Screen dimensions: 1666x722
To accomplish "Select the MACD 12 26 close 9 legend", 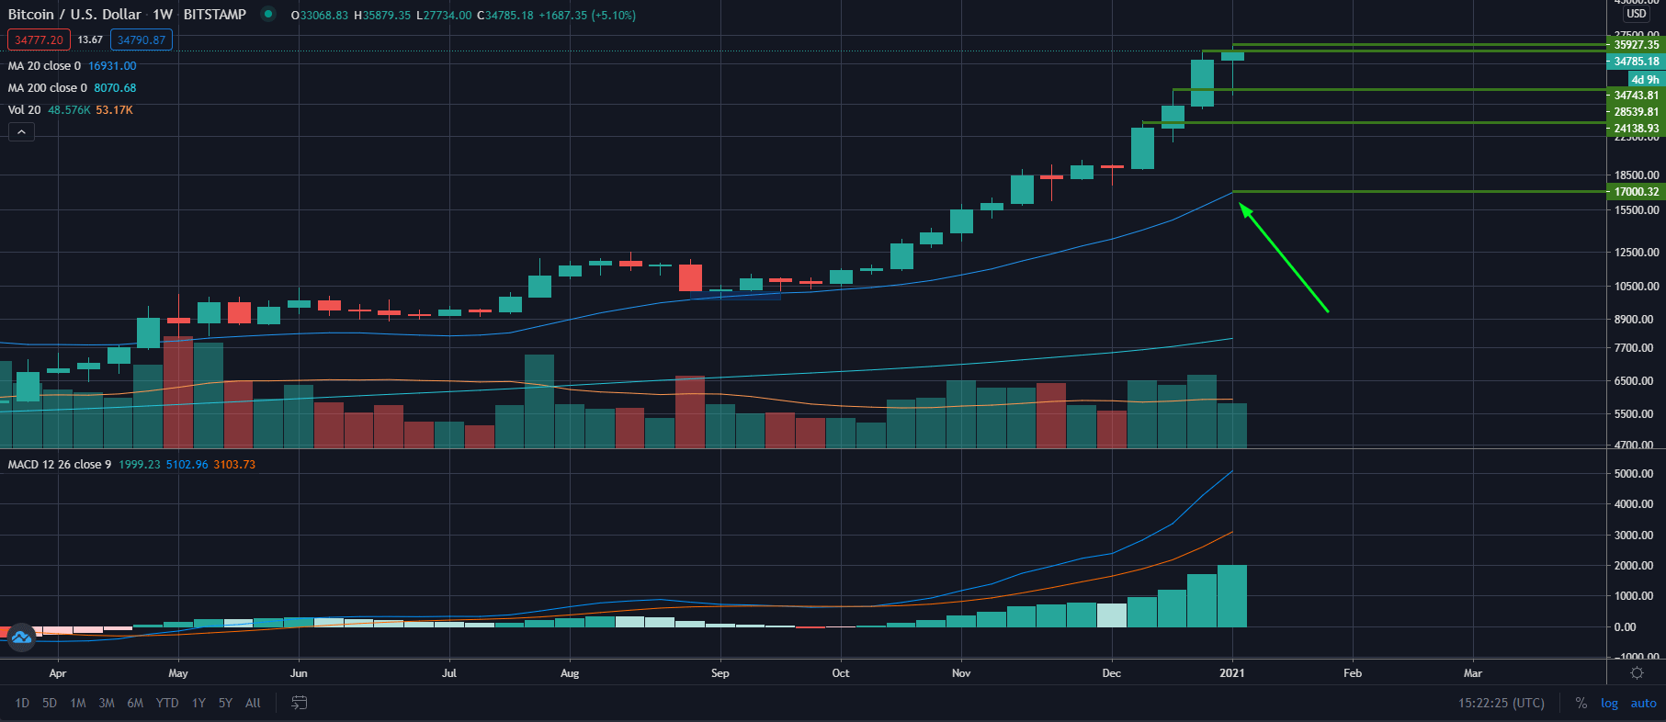I will coord(60,465).
